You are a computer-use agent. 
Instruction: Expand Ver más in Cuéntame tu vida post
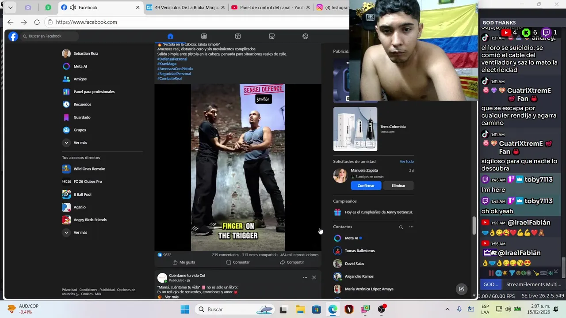172,297
